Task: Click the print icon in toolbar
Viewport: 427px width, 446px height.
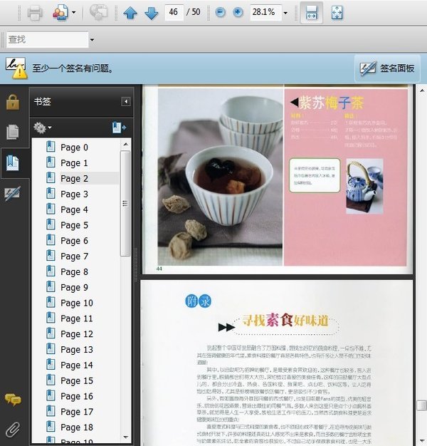Action: coord(35,13)
